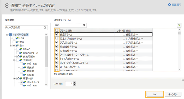
Task: Select the アプリ禁止ポリシー cell text
Action: click(x=134, y=43)
